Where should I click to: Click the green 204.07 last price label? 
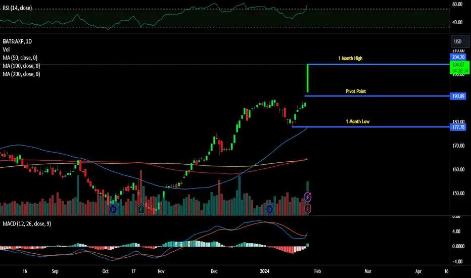[x=459, y=68]
